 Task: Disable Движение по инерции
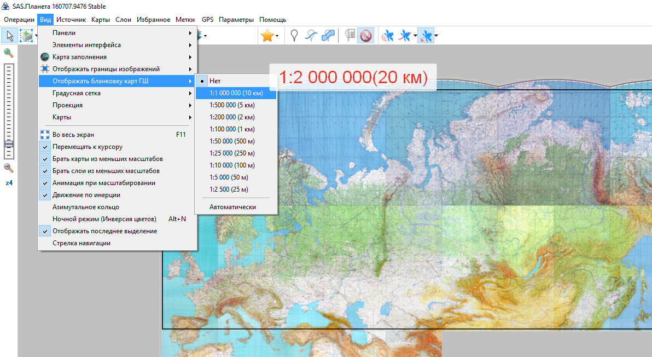pyautogui.click(x=86, y=195)
